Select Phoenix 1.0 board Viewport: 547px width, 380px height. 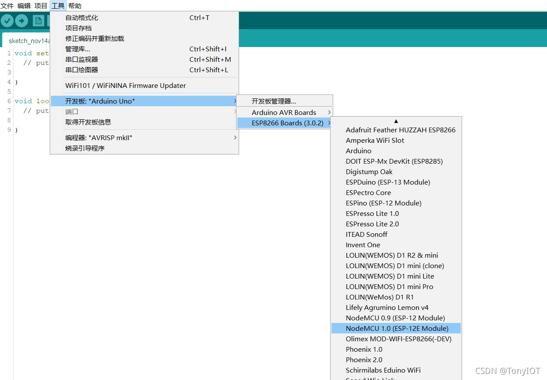click(396, 350)
